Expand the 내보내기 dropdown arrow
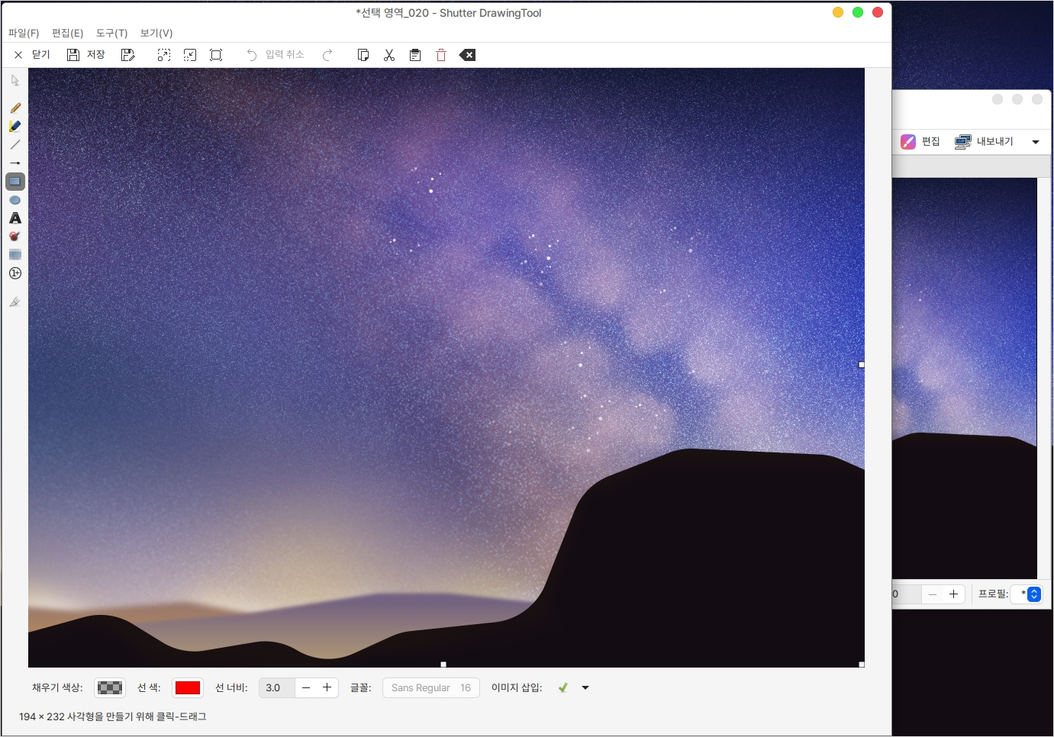 (x=1036, y=142)
